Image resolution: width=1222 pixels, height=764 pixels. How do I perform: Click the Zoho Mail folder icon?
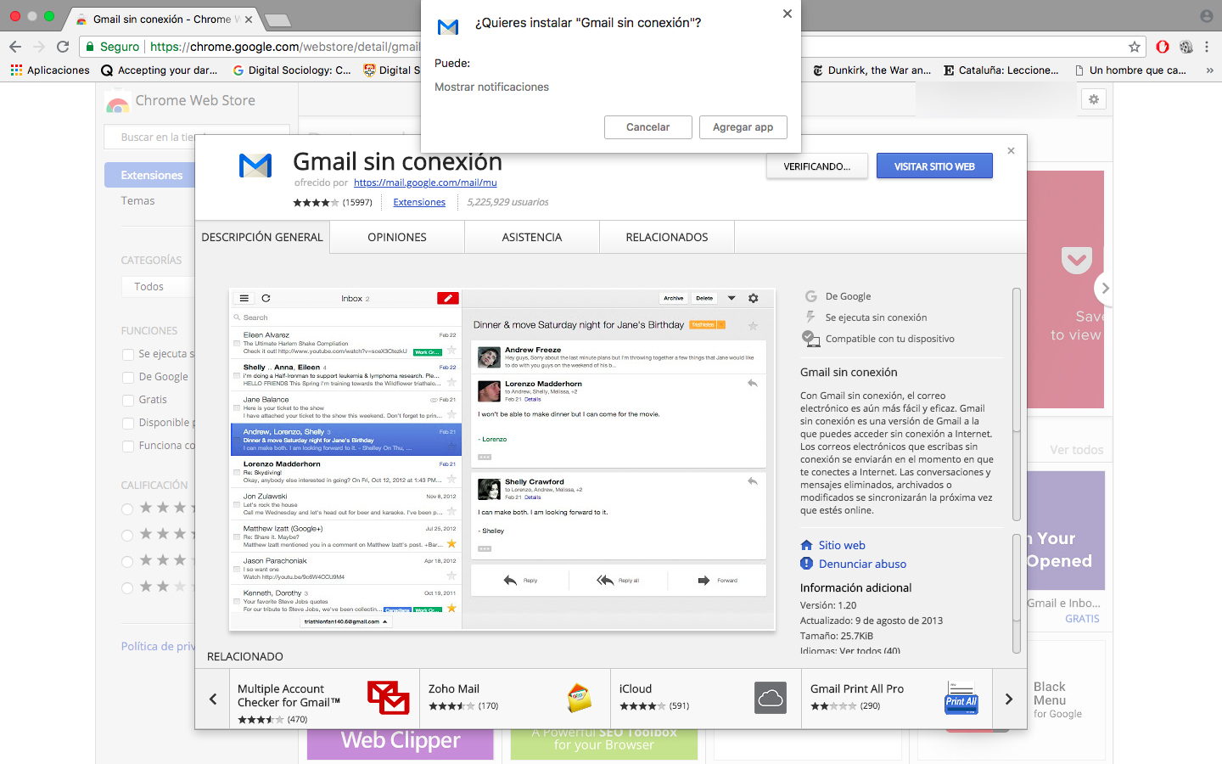580,698
